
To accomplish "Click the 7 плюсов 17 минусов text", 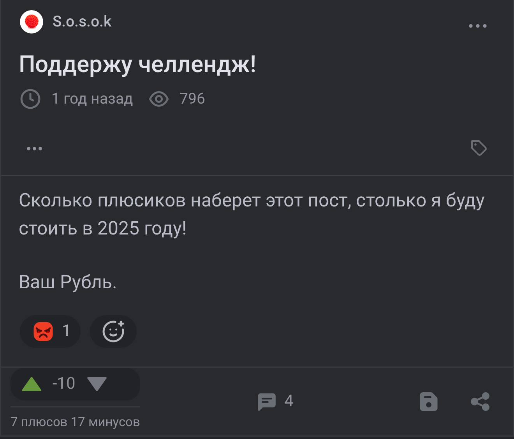I will click(75, 422).
